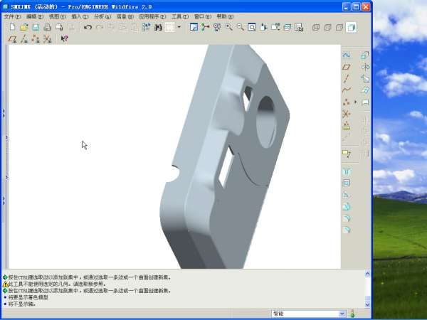The image size is (427, 320).
Task: Activate context-sensitive help cursor
Action: click(65, 39)
